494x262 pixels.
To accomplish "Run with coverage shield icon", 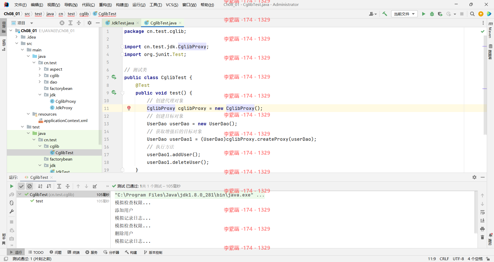I will point(440,14).
